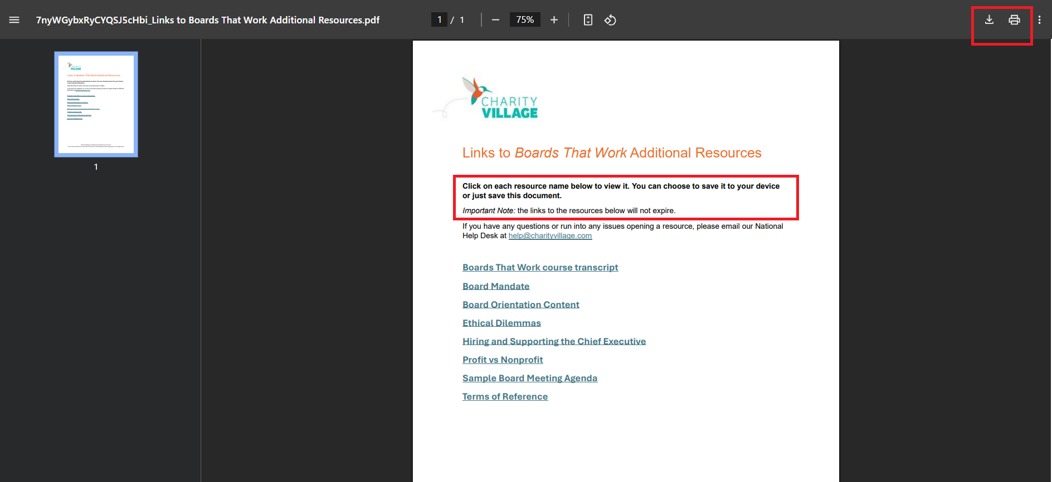Click the Fit to page icon
Image resolution: width=1052 pixels, height=482 pixels.
coord(588,20)
